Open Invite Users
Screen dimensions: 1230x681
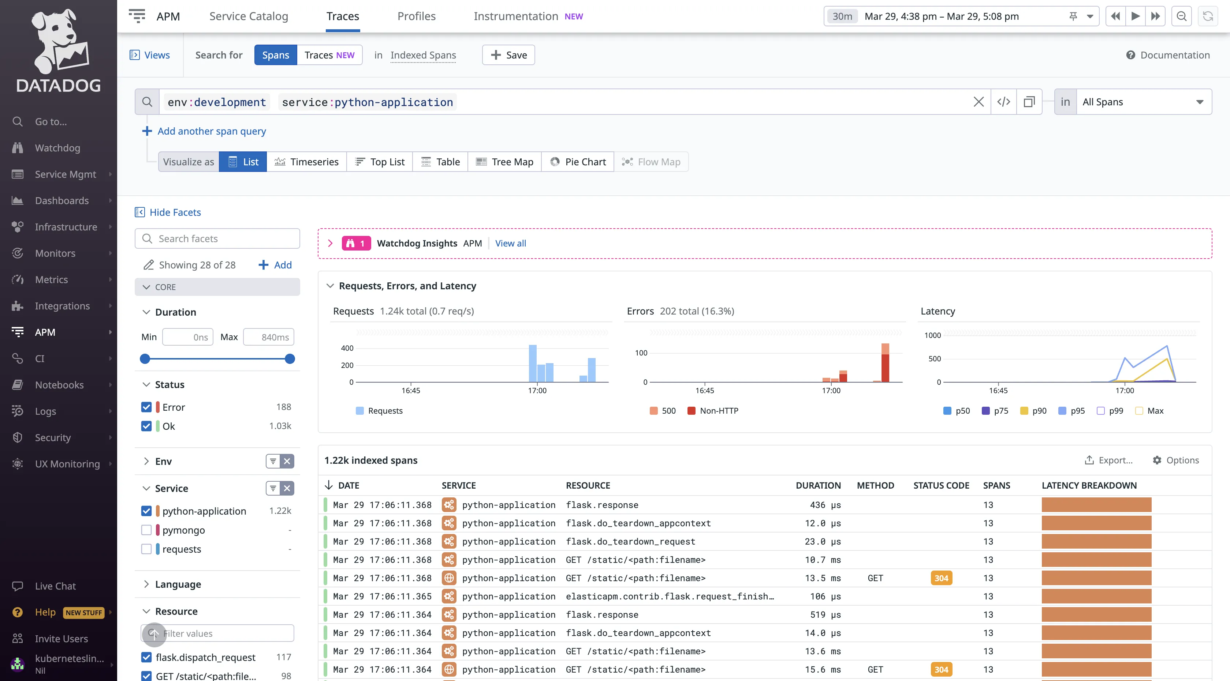(x=61, y=639)
